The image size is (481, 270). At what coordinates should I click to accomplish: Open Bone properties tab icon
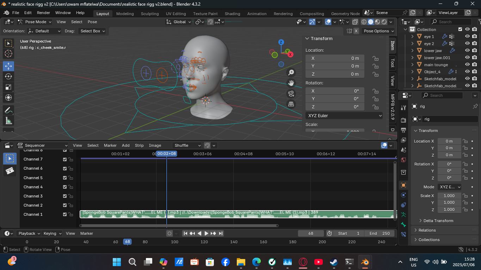coord(403,225)
